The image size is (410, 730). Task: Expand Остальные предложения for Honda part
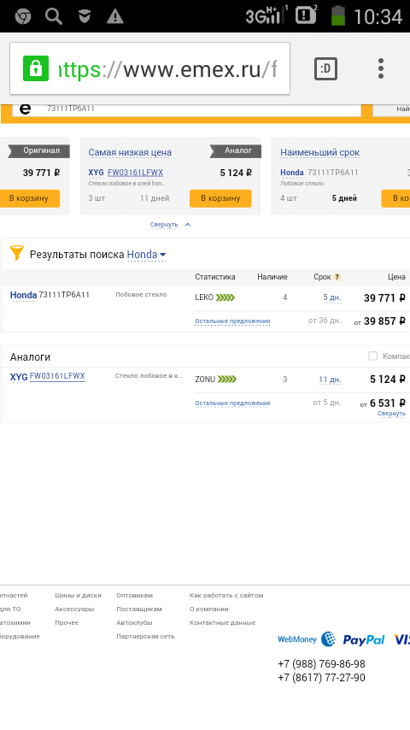232,321
